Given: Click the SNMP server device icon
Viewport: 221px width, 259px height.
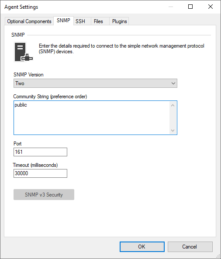Looking at the screenshot, I should tap(24, 52).
